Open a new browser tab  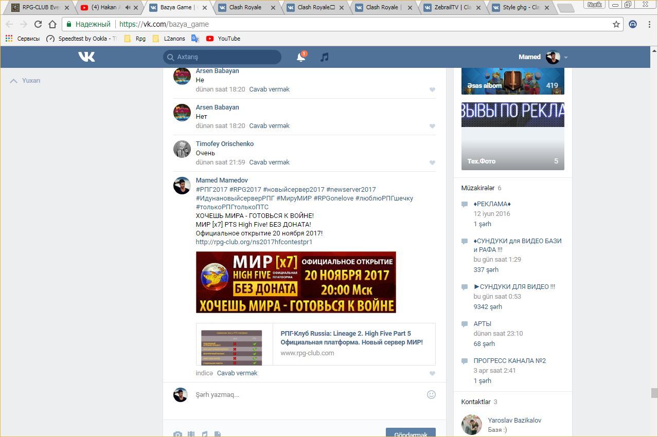pyautogui.click(x=565, y=8)
